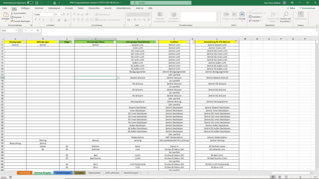This screenshot has height=179, width=319.
Task: Switch to the Schnell Eingabe sheet tab
Action: (63, 173)
